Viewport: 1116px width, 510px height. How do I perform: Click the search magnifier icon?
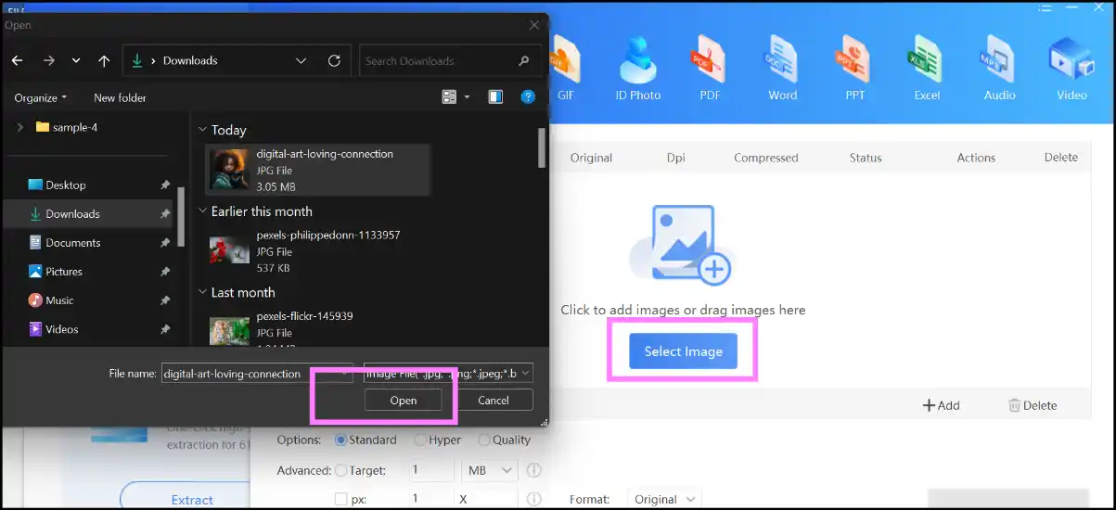click(x=525, y=60)
